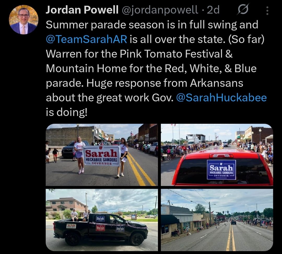Viewport: 282px width, 254px height.
Task: Open the @jordanpowell handle link
Action: coord(160,10)
